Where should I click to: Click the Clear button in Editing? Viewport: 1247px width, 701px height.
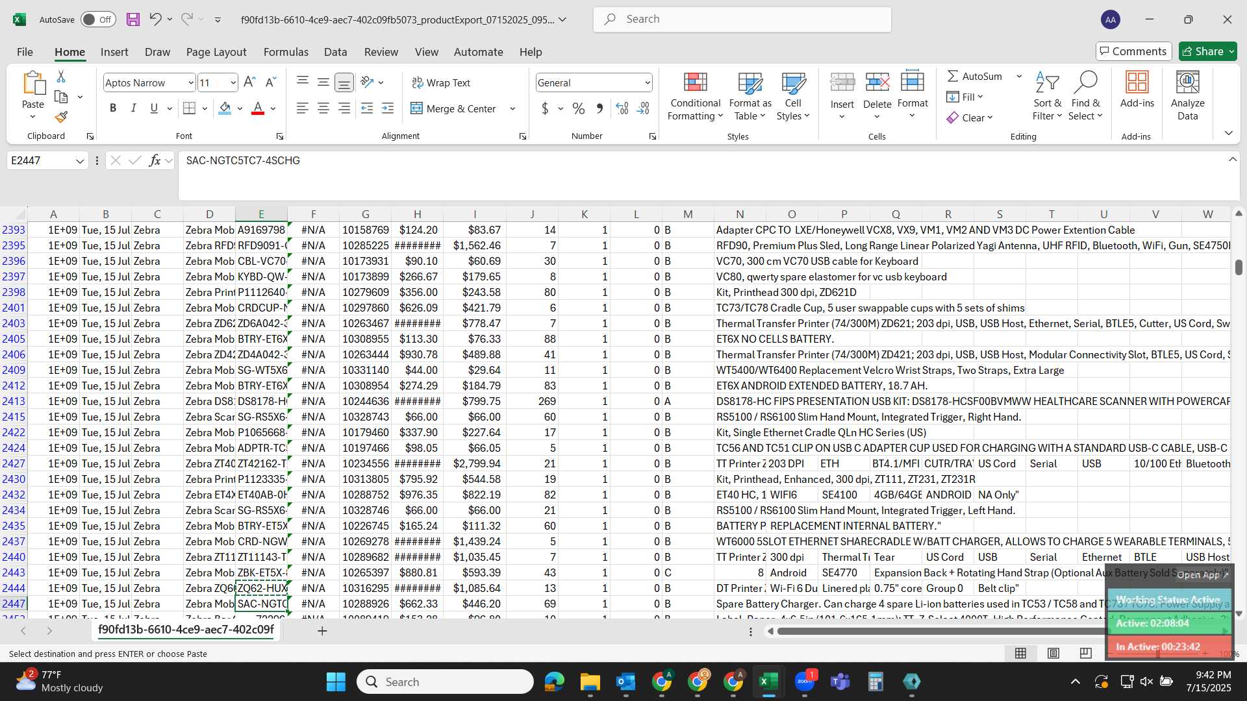tap(970, 117)
